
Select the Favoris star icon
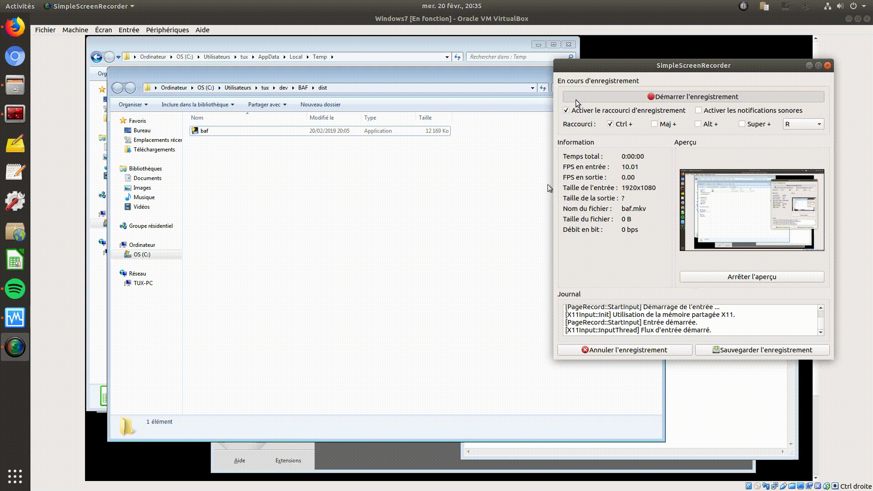123,121
